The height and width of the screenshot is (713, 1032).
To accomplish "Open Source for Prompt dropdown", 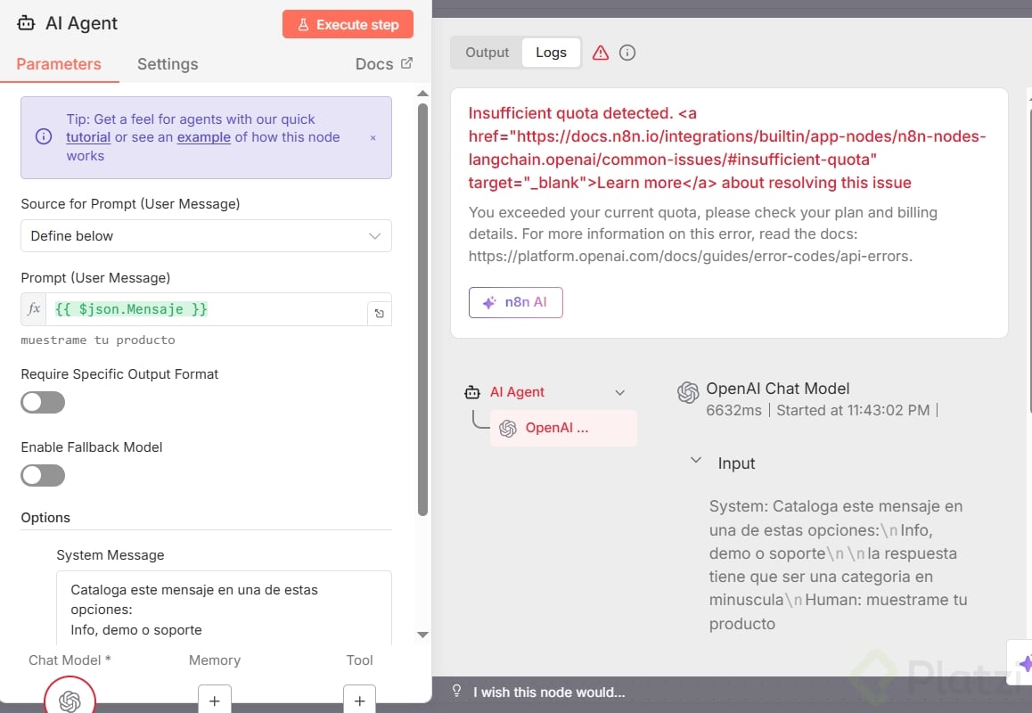I will (206, 236).
